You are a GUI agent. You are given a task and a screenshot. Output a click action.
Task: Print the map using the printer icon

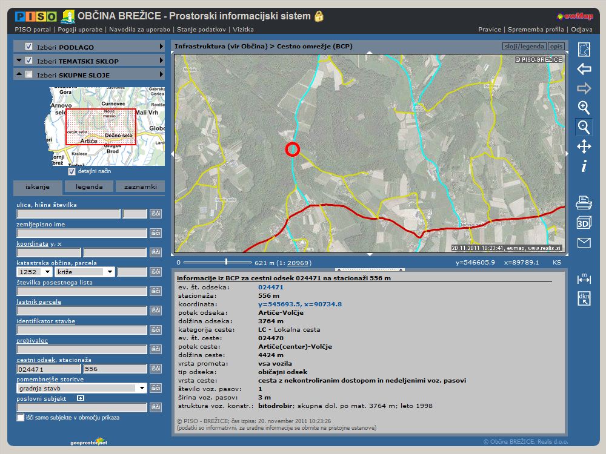(584, 202)
